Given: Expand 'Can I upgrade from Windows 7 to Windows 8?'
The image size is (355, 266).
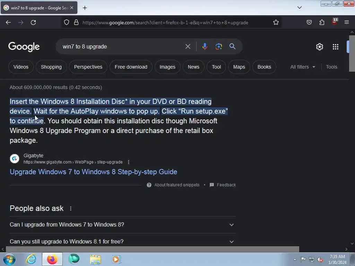Looking at the screenshot, I should [123, 225].
